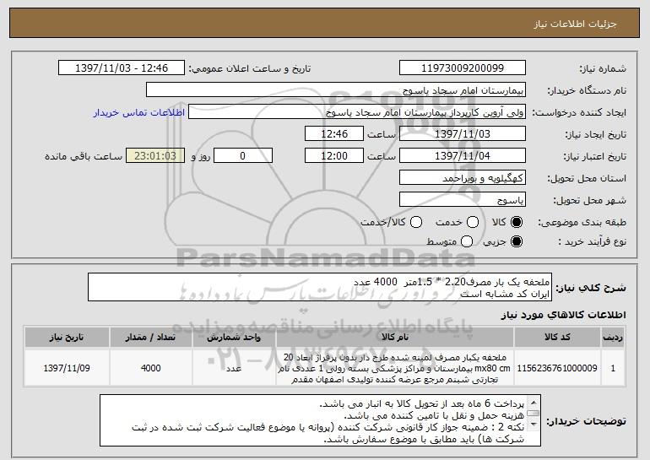This screenshot has height=460, width=650.
Task: Click the شماره نیاز field 11973009200099
Action: point(463,68)
